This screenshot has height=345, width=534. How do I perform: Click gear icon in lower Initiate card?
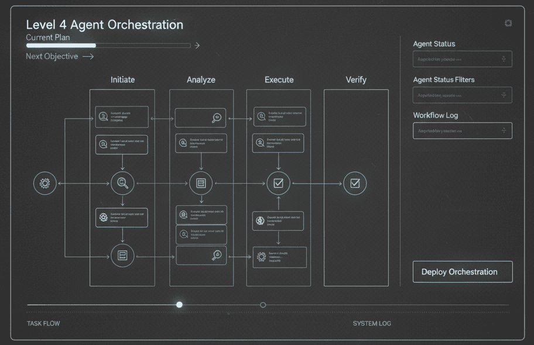pos(104,218)
